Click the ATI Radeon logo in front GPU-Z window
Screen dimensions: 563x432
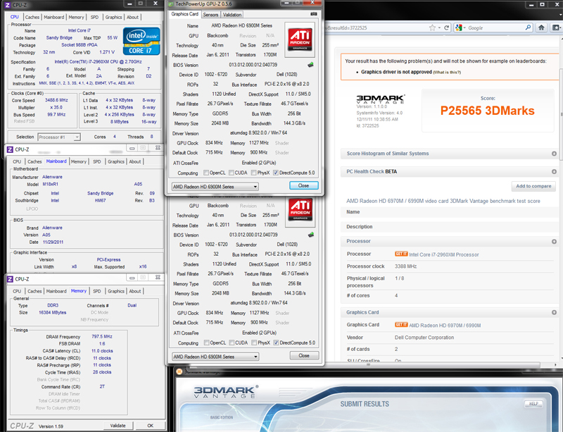[x=300, y=39]
